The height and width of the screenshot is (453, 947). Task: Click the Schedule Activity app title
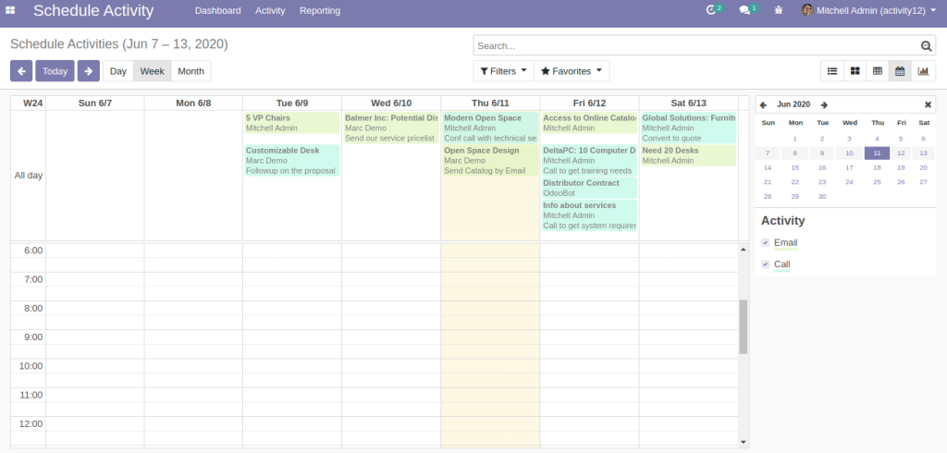click(x=93, y=11)
